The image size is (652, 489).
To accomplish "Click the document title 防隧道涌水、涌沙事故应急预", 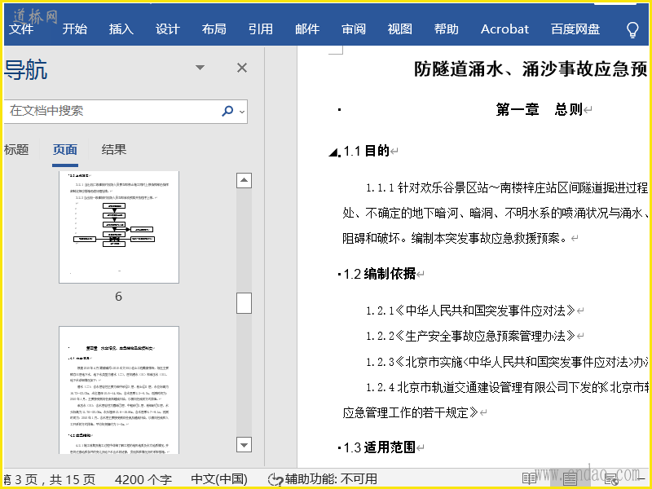I will [x=531, y=68].
